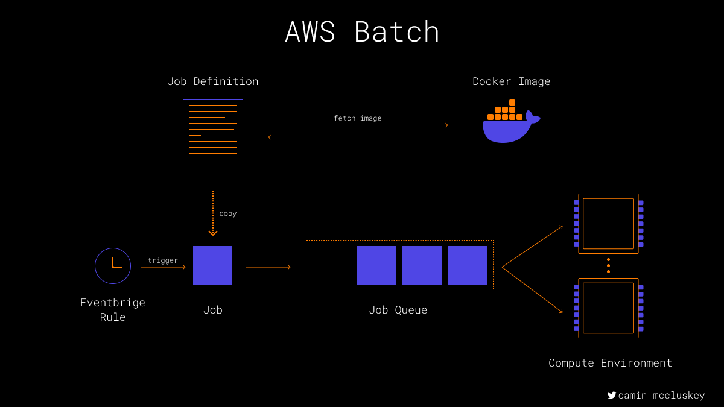
Task: Click the Job Queue label
Action: [x=398, y=310]
